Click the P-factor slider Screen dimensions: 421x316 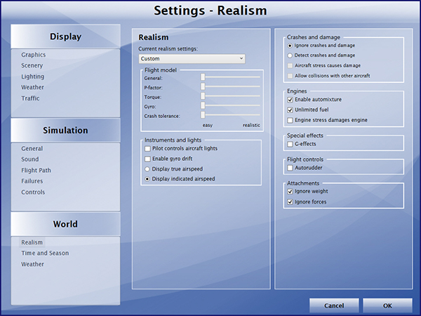pyautogui.click(x=230, y=86)
